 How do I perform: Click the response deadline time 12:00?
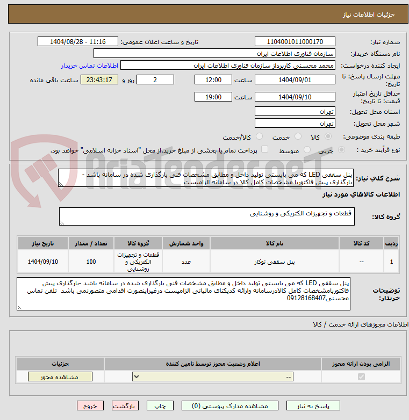pos(213,80)
